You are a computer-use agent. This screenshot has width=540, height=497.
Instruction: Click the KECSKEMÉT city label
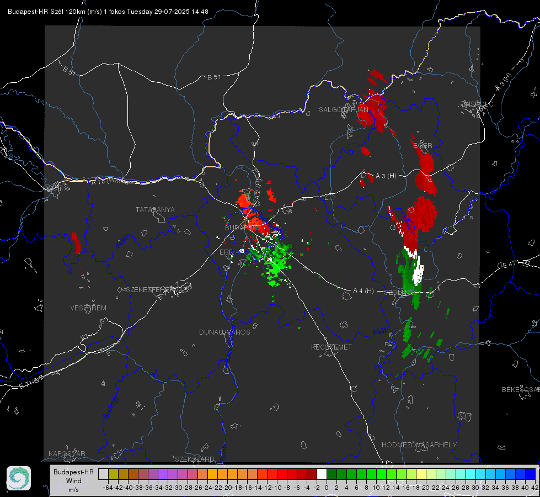tap(332, 347)
